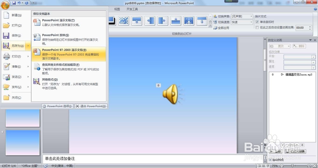Expand the 准备(E) submenu arrow

coord(28,66)
